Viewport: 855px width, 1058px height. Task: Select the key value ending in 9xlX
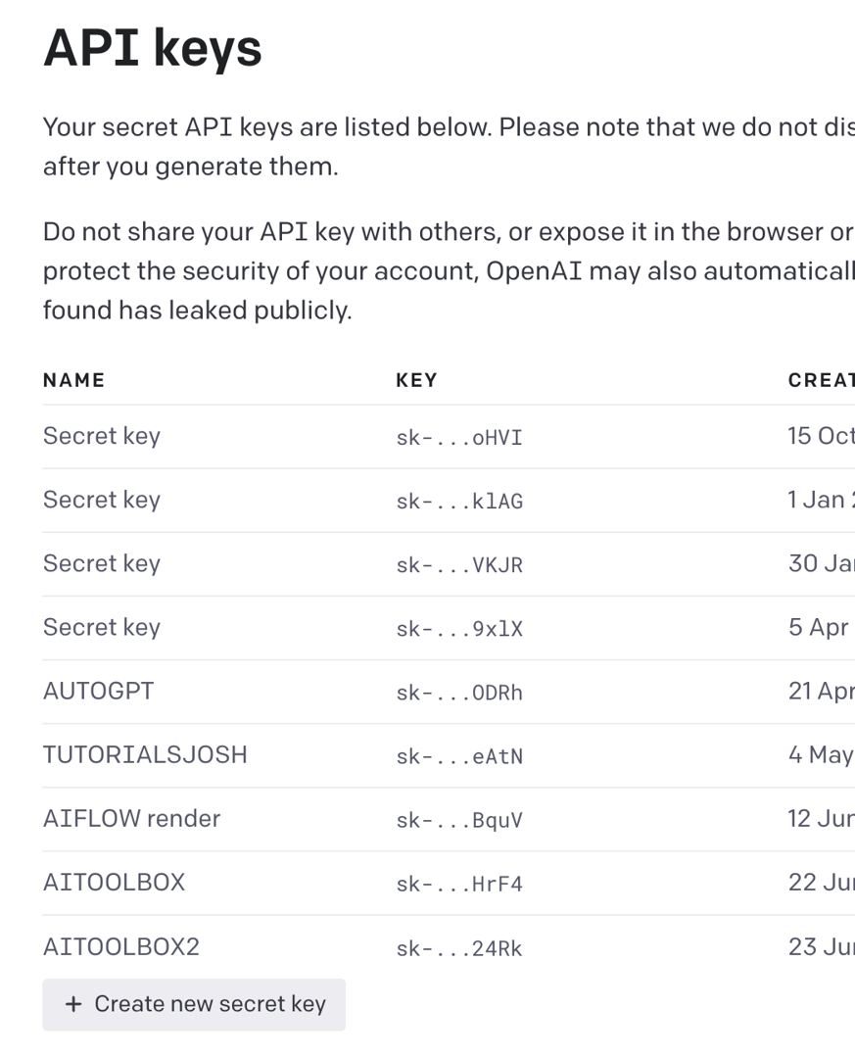point(459,629)
